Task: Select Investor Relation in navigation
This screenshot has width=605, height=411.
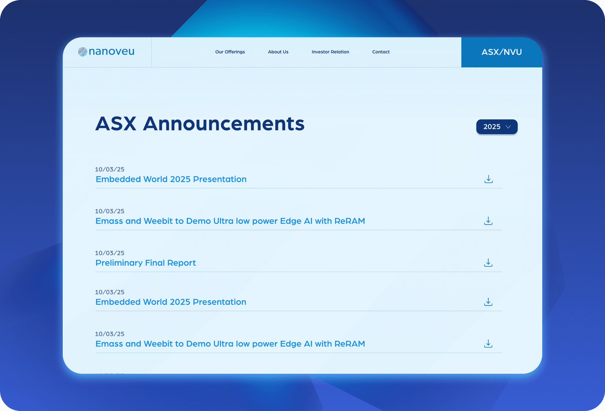Action: click(330, 52)
